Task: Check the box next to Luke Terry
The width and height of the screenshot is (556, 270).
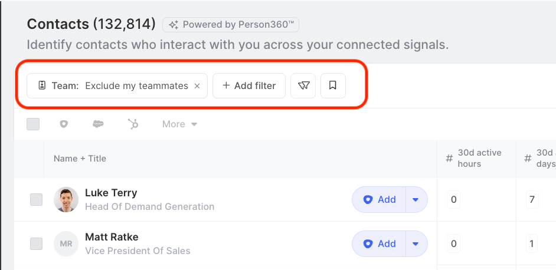Action: click(x=36, y=199)
